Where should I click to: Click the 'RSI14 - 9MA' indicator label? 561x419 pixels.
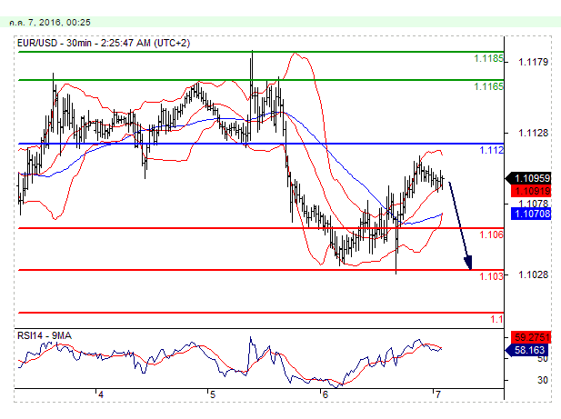click(x=45, y=335)
